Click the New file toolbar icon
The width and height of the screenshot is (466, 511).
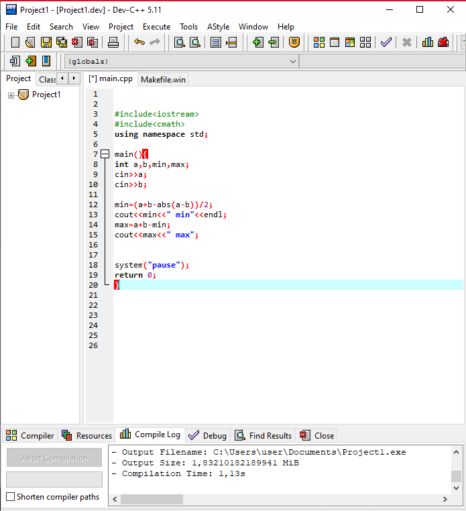click(15, 42)
